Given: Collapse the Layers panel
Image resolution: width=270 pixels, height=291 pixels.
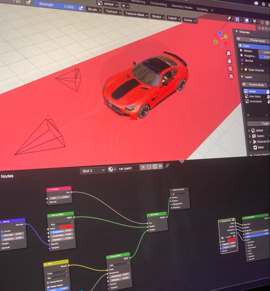Looking at the screenshot, I should coord(242,77).
